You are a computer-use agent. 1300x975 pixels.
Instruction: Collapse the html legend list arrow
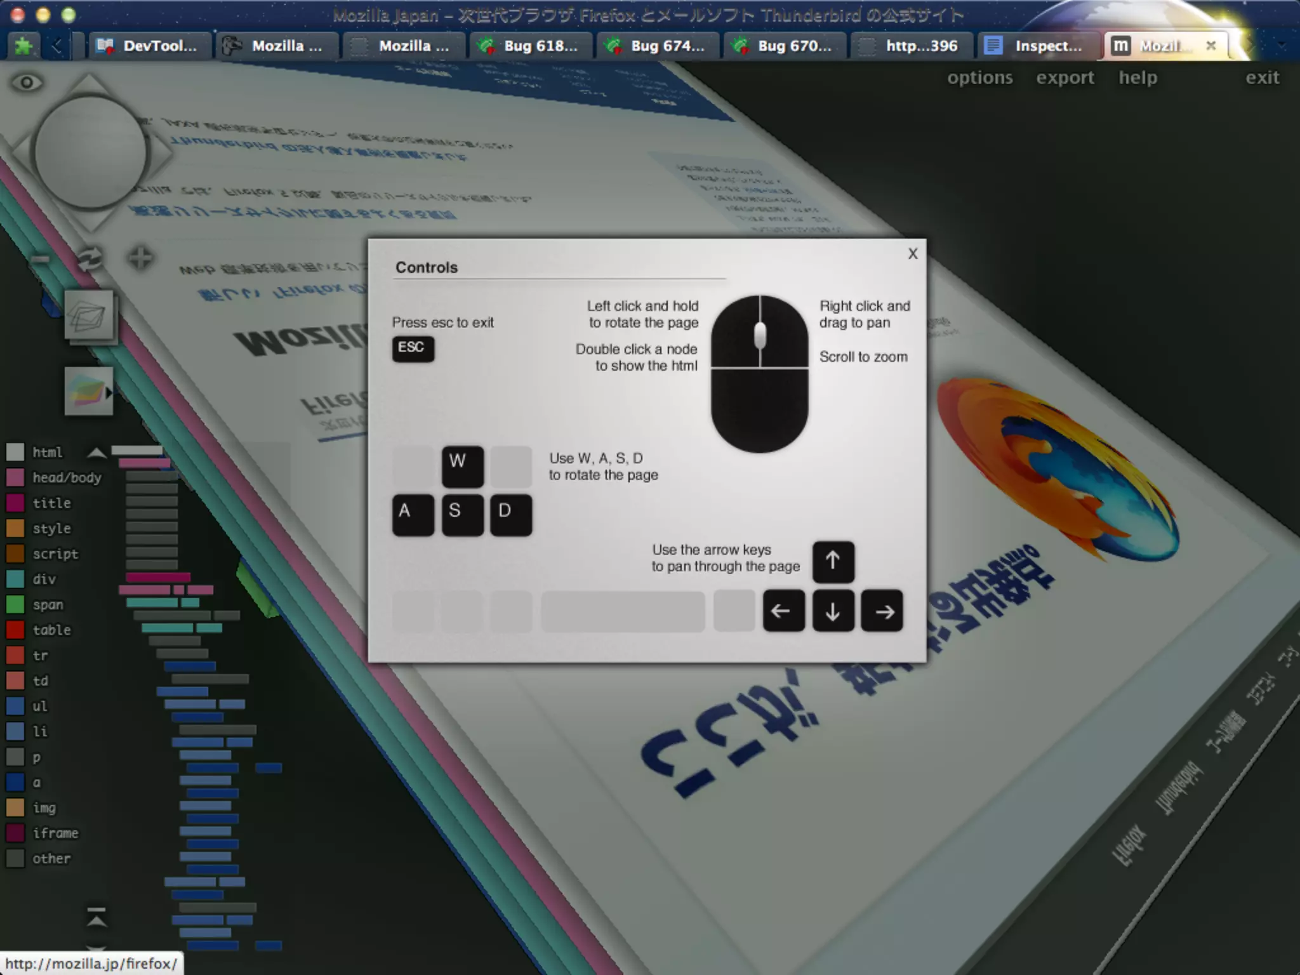pyautogui.click(x=96, y=453)
